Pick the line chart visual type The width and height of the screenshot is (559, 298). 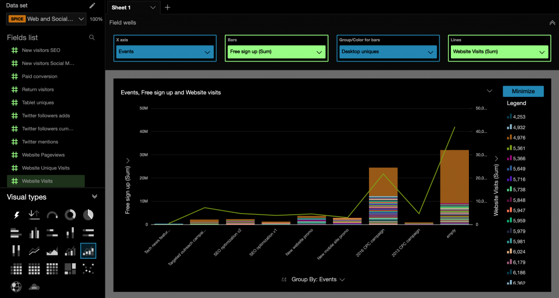34,251
